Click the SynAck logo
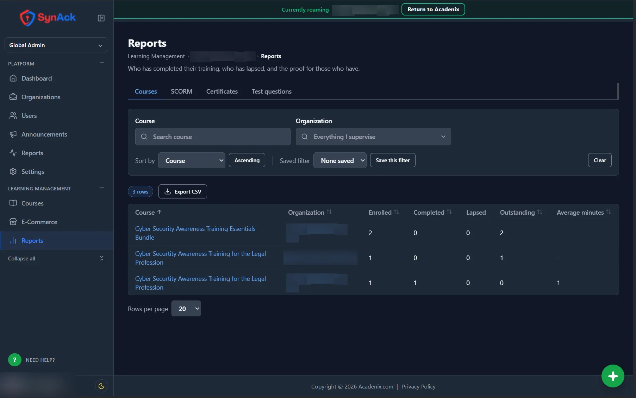This screenshot has width=636, height=398. pos(48,18)
